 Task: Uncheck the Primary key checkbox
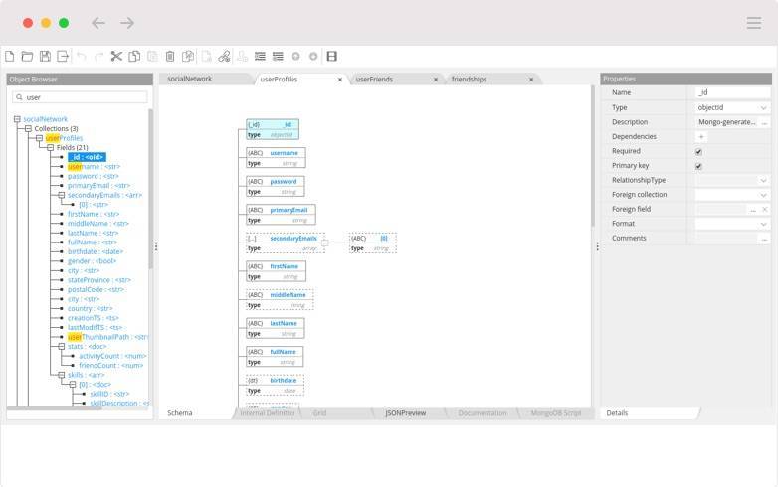698,166
